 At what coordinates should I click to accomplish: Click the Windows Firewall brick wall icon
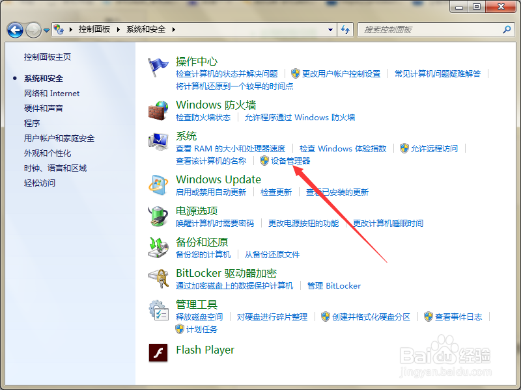158,110
